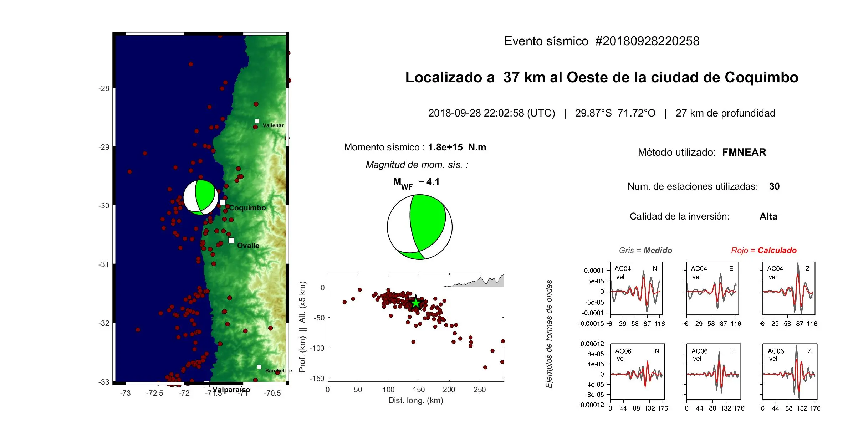Click the 'Vallenar' map label
Image resolution: width=848 pixels, height=432 pixels.
(x=273, y=125)
